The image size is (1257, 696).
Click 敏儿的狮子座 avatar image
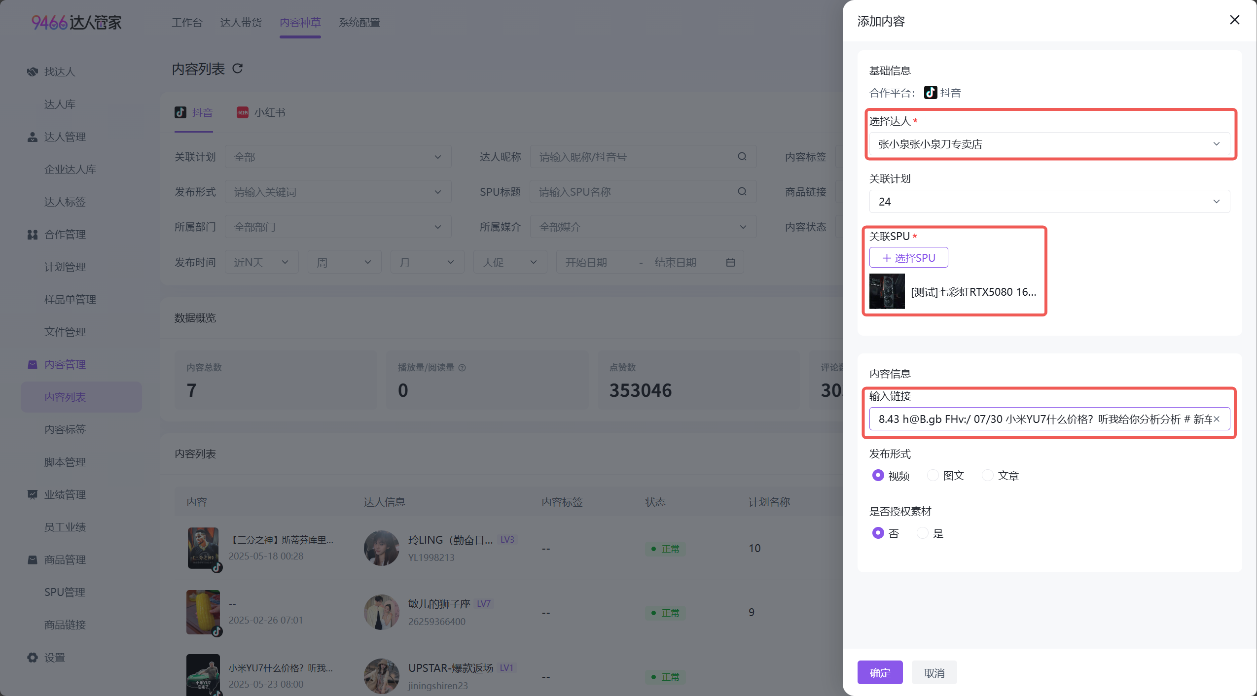pos(381,612)
